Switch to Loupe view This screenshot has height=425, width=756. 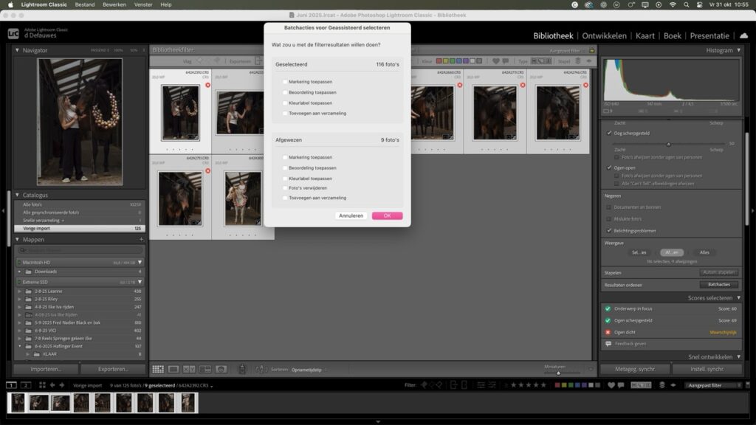173,369
